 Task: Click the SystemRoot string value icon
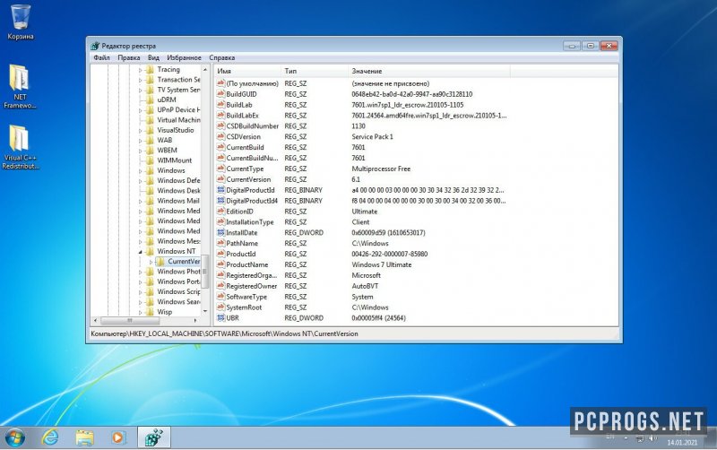point(220,307)
